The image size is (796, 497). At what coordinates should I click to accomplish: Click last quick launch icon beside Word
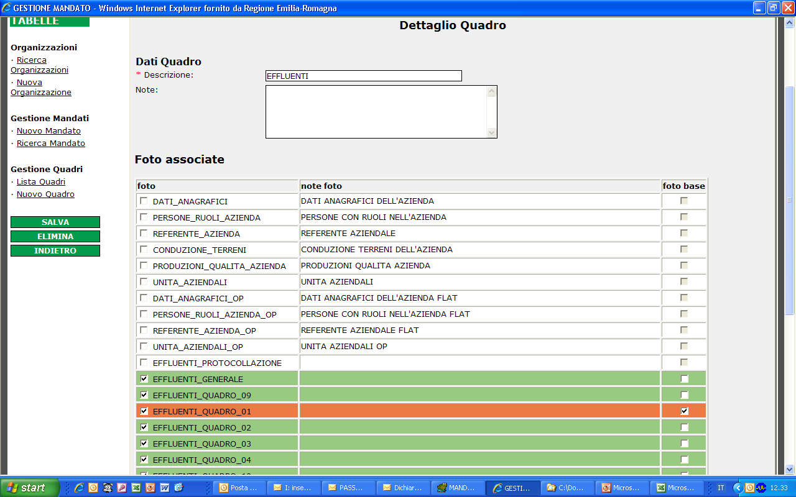pos(179,488)
